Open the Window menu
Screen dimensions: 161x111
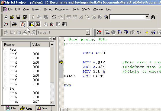point(98,9)
